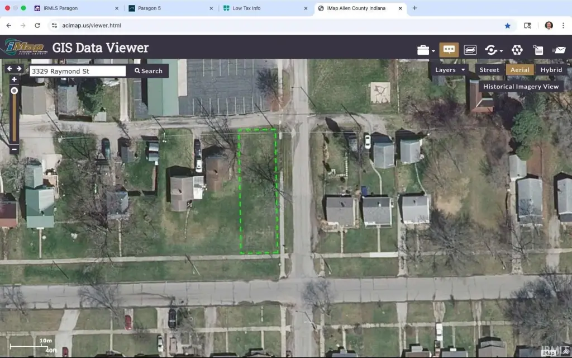Open the document search report icon
Screen dimensions: 572x358
[x=538, y=50]
